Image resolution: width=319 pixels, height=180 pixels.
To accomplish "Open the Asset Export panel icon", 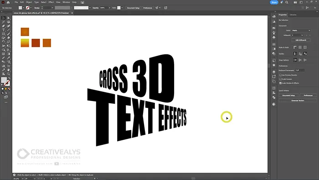I will [274, 77].
